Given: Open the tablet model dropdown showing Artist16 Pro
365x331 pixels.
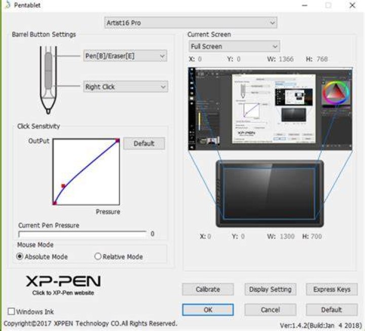Looking at the screenshot, I should click(x=191, y=23).
